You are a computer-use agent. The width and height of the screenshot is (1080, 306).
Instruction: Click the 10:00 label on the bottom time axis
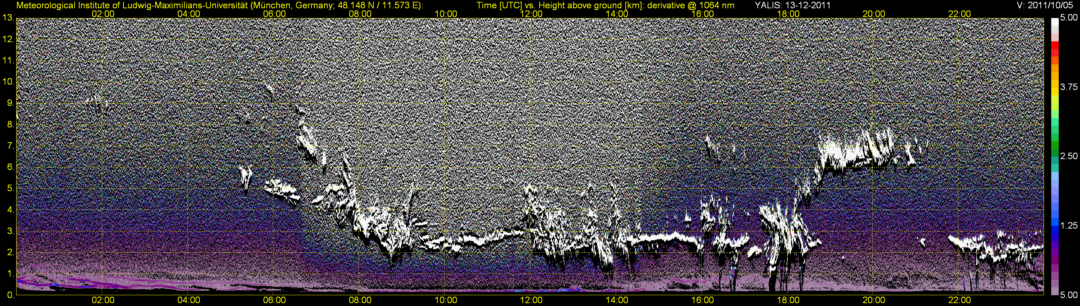coord(446,300)
